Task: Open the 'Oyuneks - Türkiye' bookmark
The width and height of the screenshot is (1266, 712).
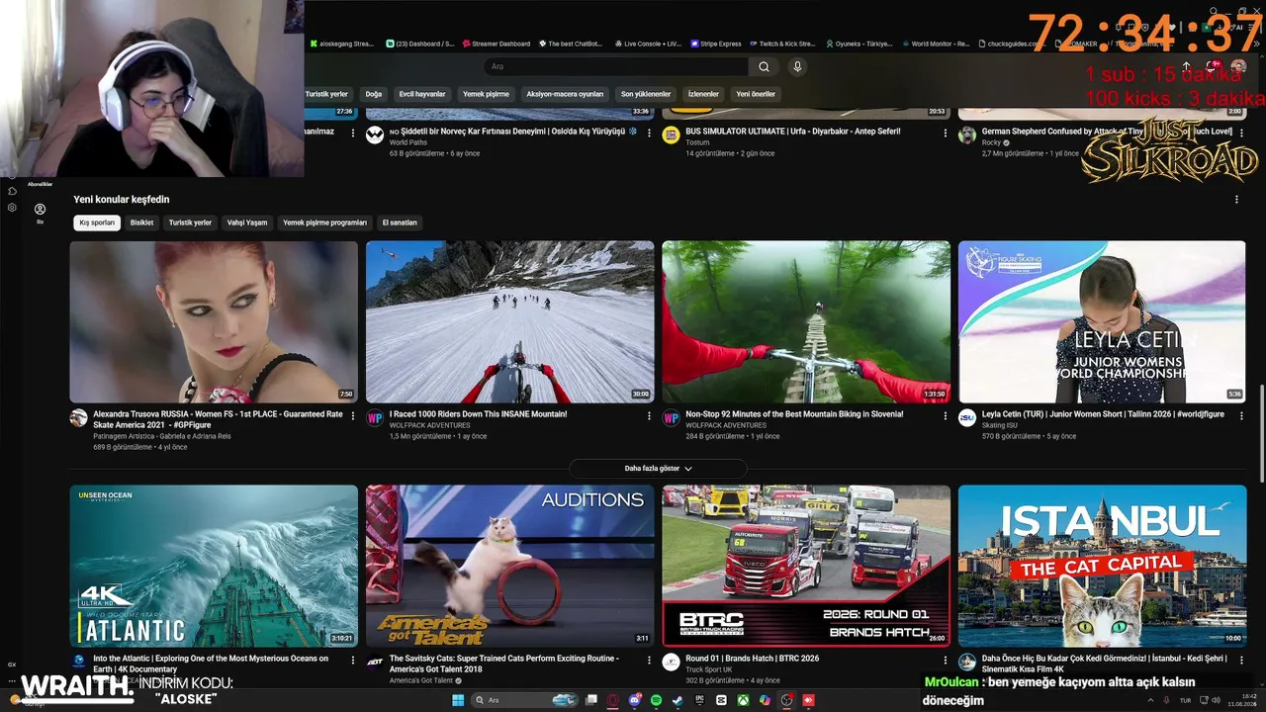Action: pyautogui.click(x=859, y=44)
